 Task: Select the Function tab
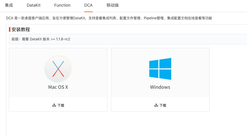(62, 5)
